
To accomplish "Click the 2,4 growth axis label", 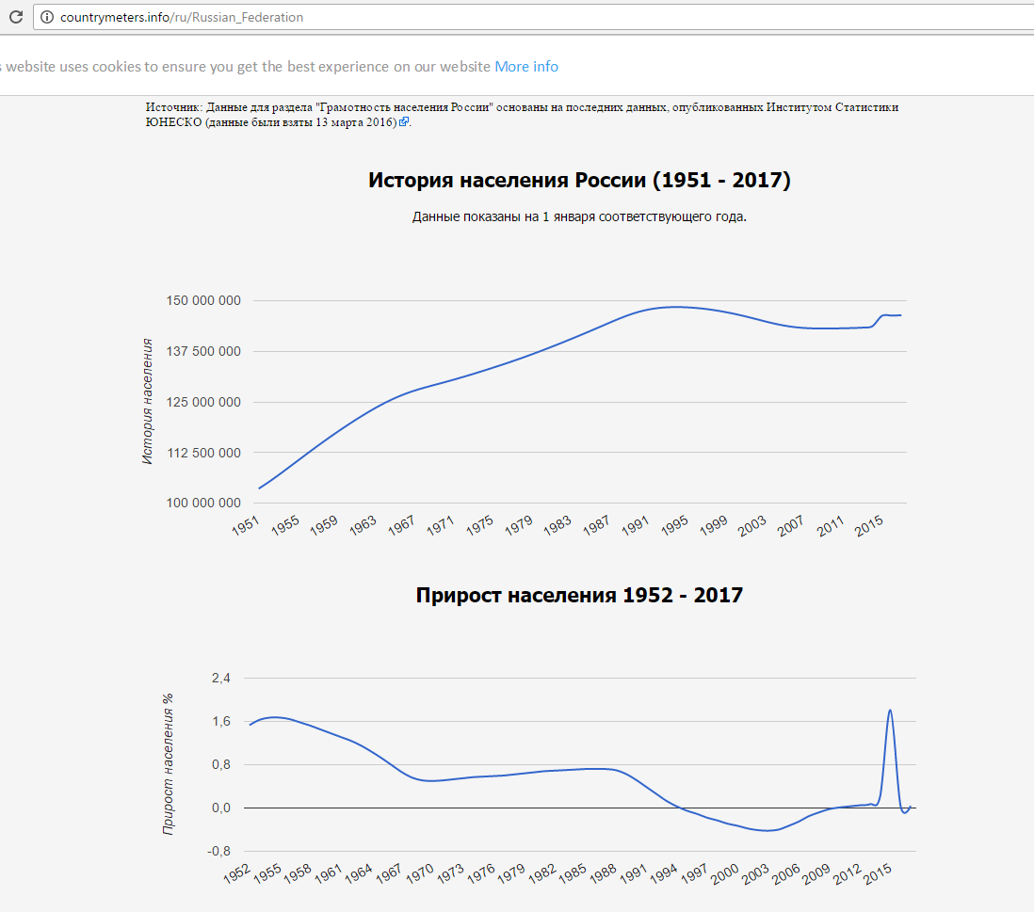I will 221,678.
